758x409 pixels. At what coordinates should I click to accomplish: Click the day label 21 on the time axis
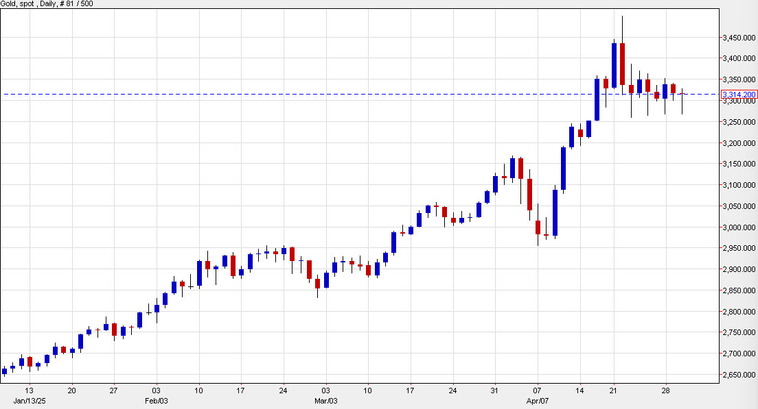point(613,391)
